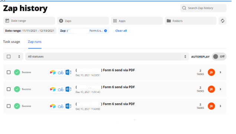Click bike icon in 11:51:40 run

tap(60, 90)
